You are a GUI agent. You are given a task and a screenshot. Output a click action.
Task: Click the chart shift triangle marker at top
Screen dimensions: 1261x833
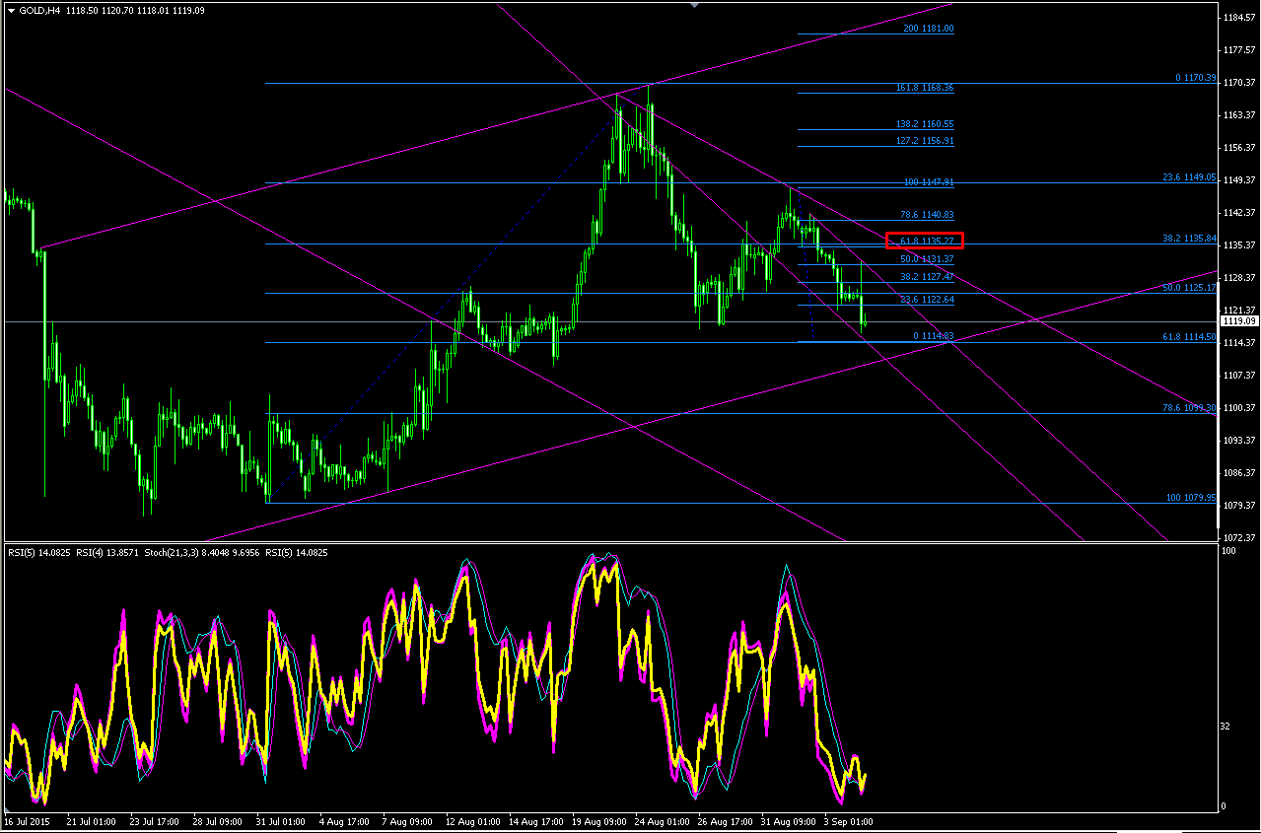point(695,5)
